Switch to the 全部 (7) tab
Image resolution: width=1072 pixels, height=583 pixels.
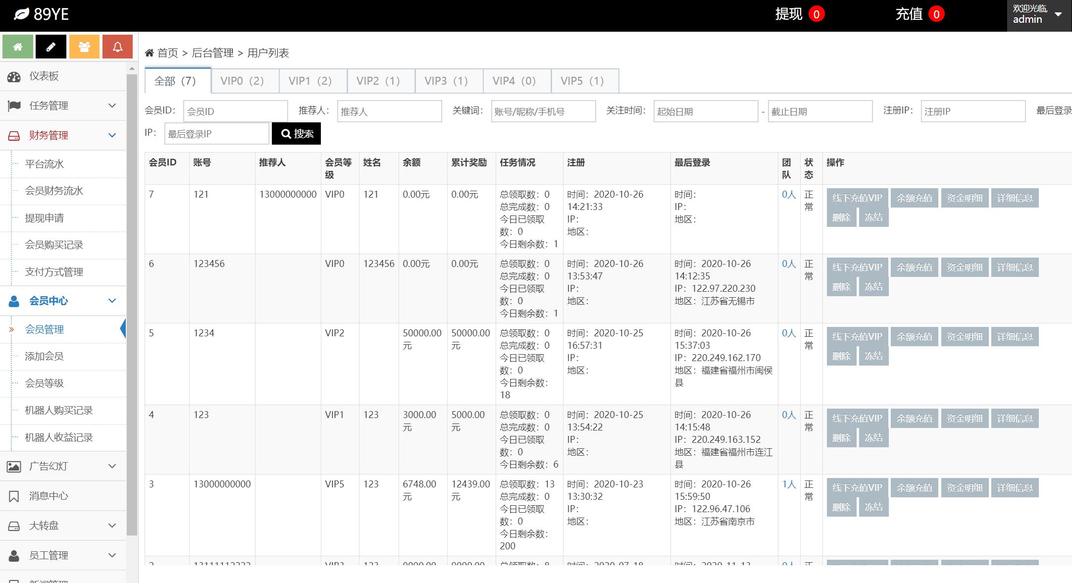[x=178, y=81]
